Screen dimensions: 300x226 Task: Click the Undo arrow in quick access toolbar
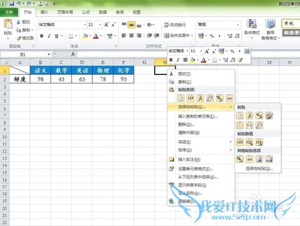tap(19, 4)
